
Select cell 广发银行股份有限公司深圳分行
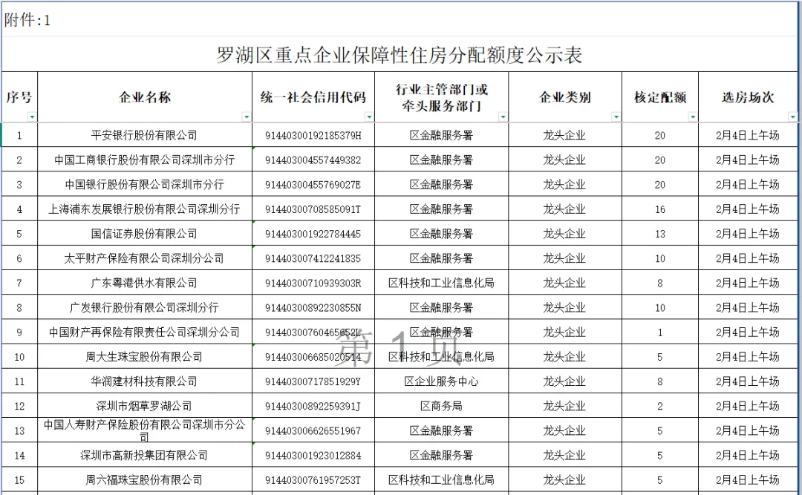point(145,307)
